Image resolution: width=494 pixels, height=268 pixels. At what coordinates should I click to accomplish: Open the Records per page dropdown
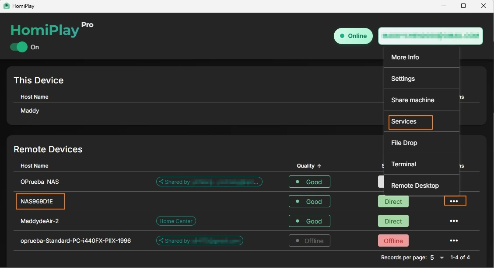[438, 258]
